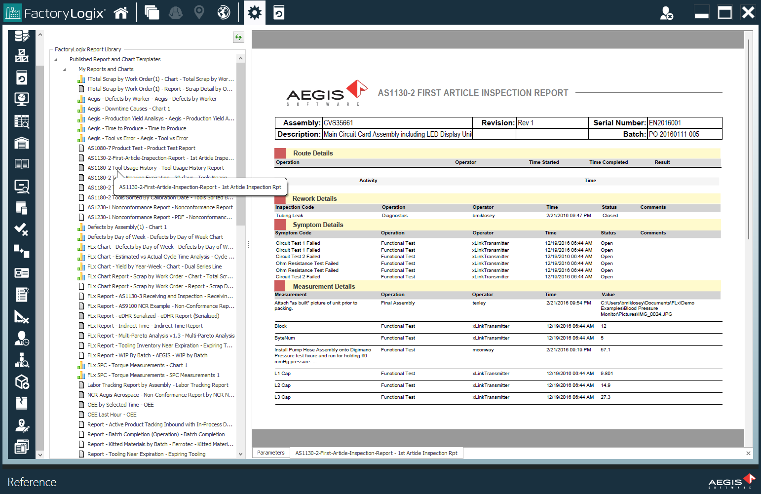The image size is (761, 494).
Task: Switch to the Parameters tab
Action: (270, 453)
